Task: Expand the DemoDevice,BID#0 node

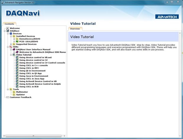Action: point(14,39)
